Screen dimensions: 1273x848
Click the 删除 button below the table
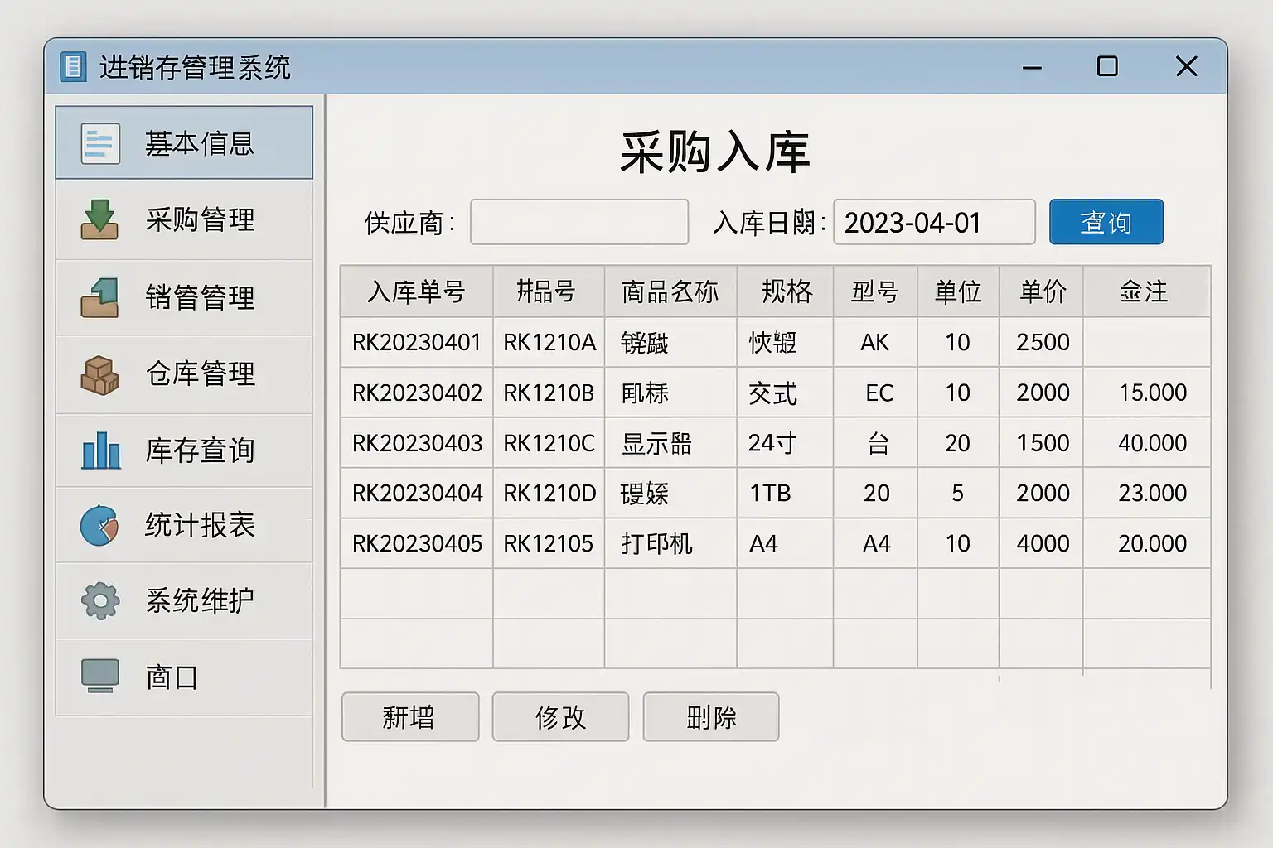pos(711,717)
